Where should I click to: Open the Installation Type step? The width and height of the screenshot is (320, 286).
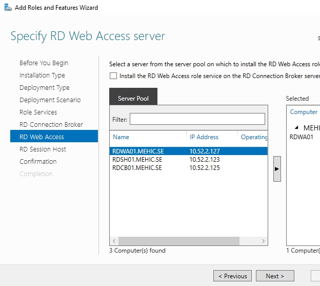coord(42,75)
